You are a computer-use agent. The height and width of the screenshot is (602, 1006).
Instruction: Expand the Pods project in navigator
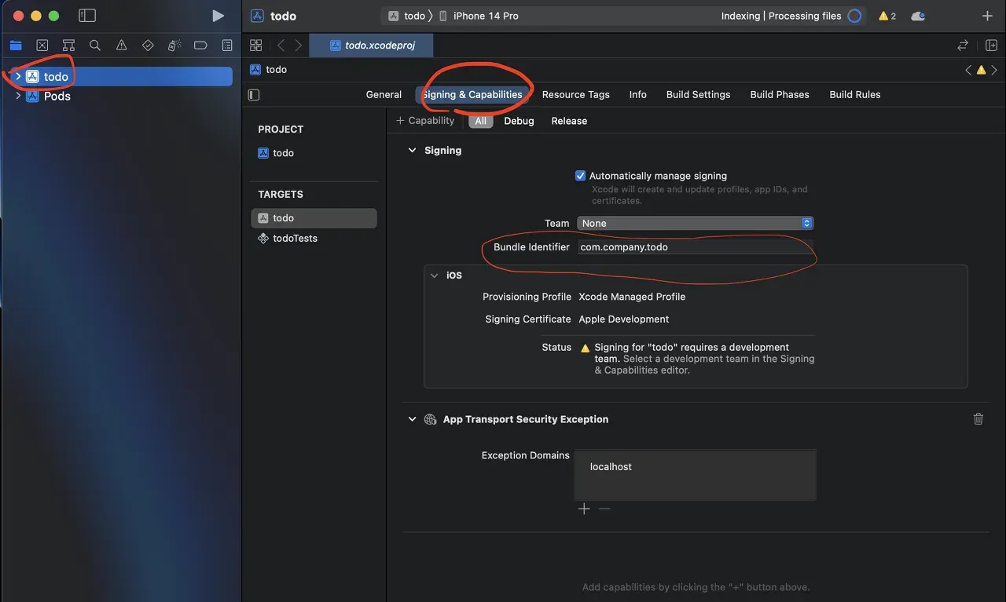click(x=18, y=96)
